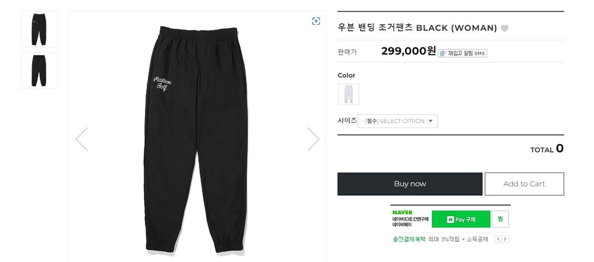Click Add to Cart
The width and height of the screenshot is (594, 262).
(524, 184)
